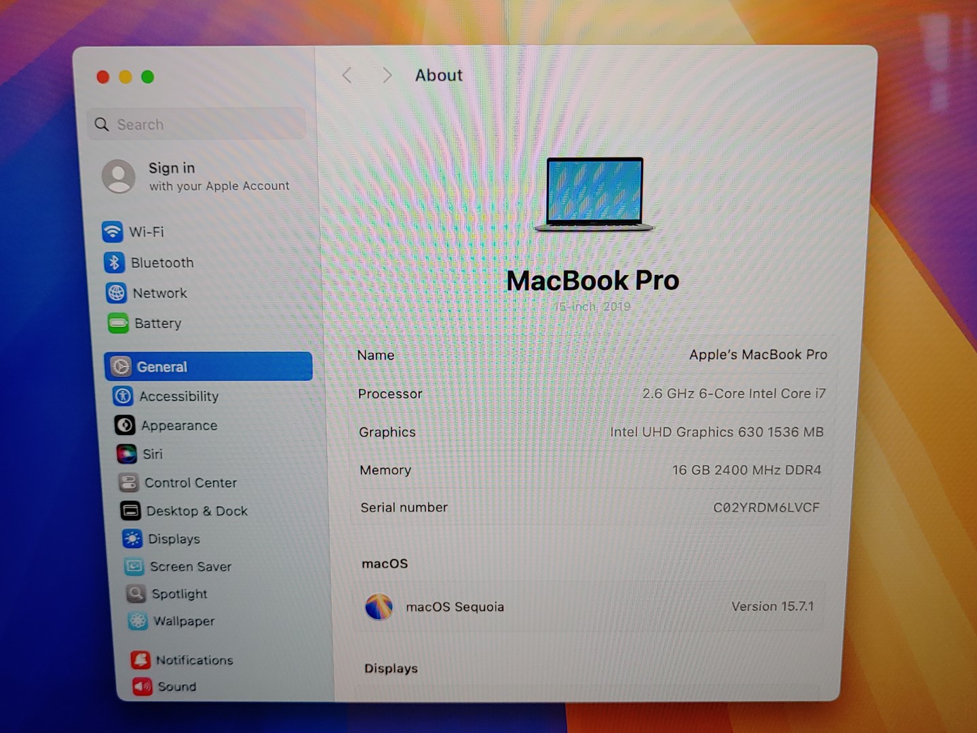Image resolution: width=977 pixels, height=733 pixels.
Task: Click the Desktop & Dock icon
Action: (x=130, y=510)
